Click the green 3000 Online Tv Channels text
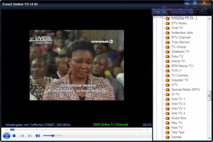213x142 pixels. pyautogui.click(x=111, y=124)
